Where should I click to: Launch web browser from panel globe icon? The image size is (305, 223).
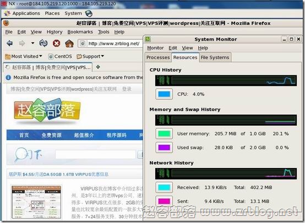click(89, 13)
